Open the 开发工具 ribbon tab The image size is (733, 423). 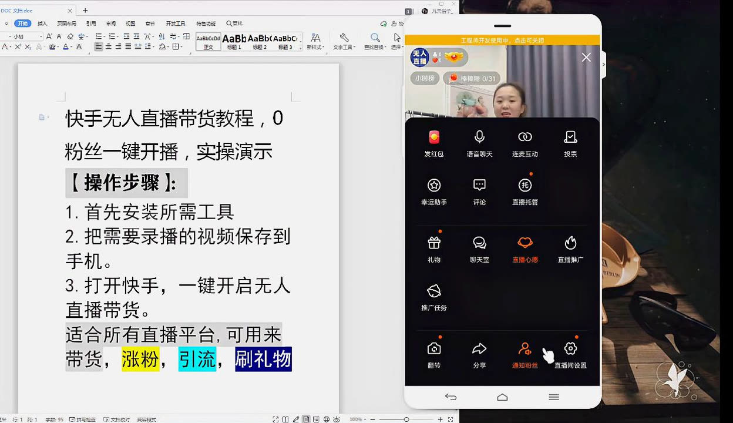point(175,23)
